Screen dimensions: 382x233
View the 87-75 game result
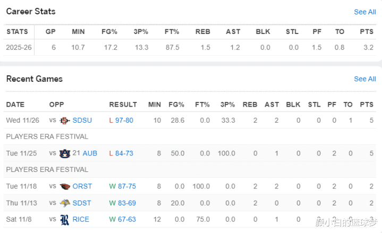(x=126, y=186)
